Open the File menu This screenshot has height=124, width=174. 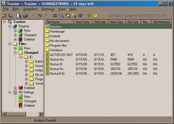point(6,9)
